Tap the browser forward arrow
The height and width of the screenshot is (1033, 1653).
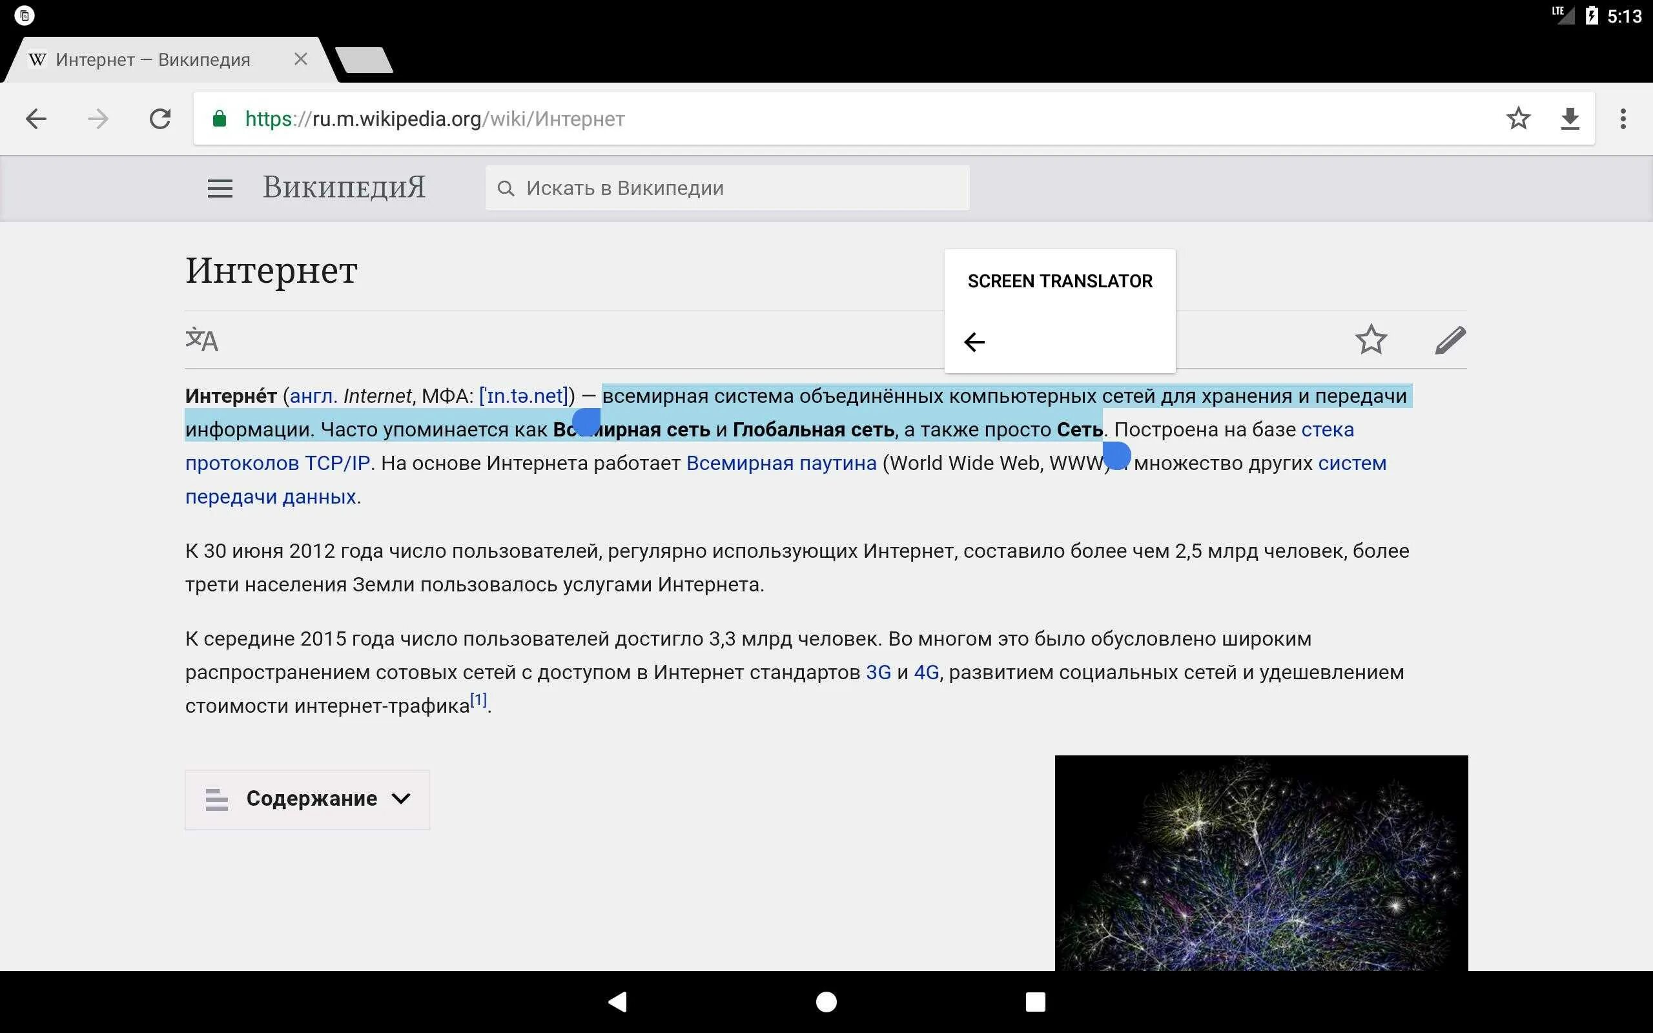(x=98, y=119)
